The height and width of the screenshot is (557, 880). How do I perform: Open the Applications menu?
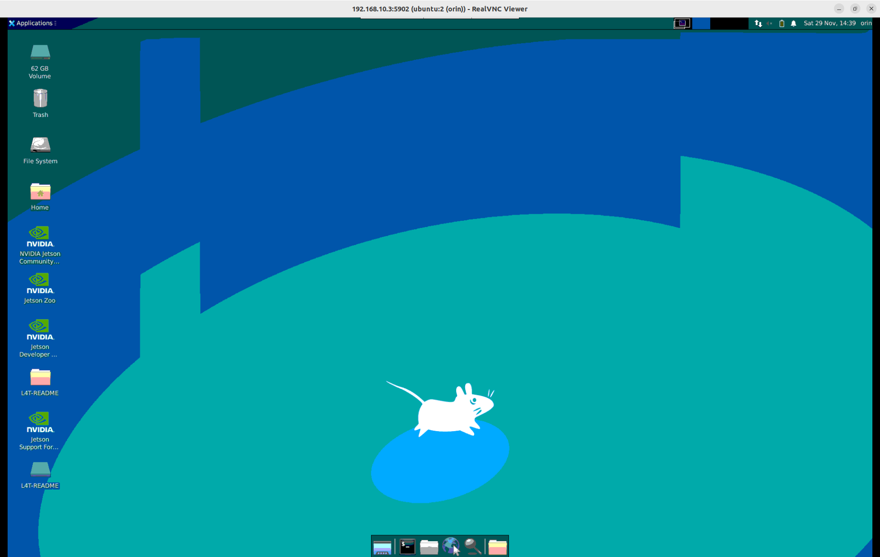pyautogui.click(x=32, y=23)
